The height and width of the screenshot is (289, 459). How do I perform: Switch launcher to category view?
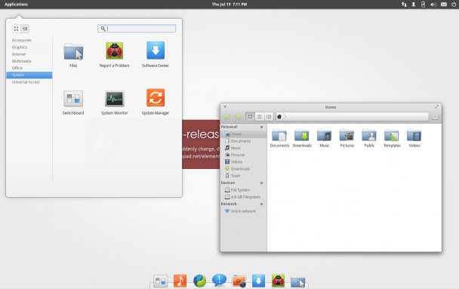point(25,29)
